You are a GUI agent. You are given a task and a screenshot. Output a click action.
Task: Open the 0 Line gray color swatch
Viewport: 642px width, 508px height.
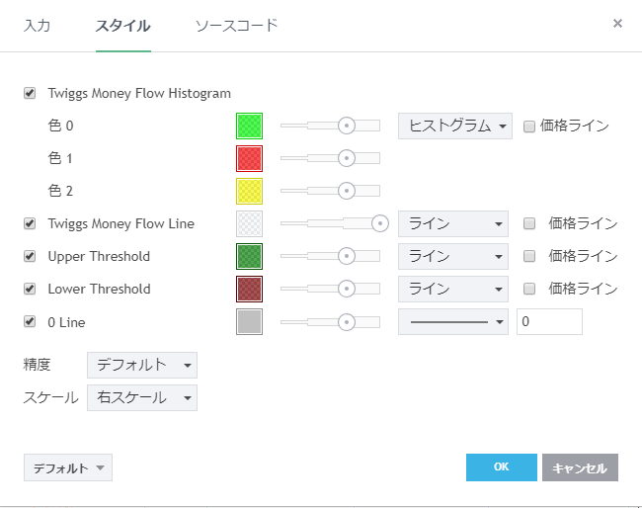(x=249, y=321)
